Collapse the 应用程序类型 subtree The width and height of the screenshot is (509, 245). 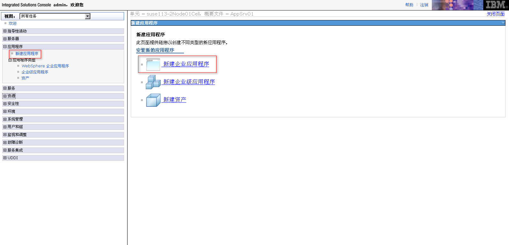coord(10,60)
